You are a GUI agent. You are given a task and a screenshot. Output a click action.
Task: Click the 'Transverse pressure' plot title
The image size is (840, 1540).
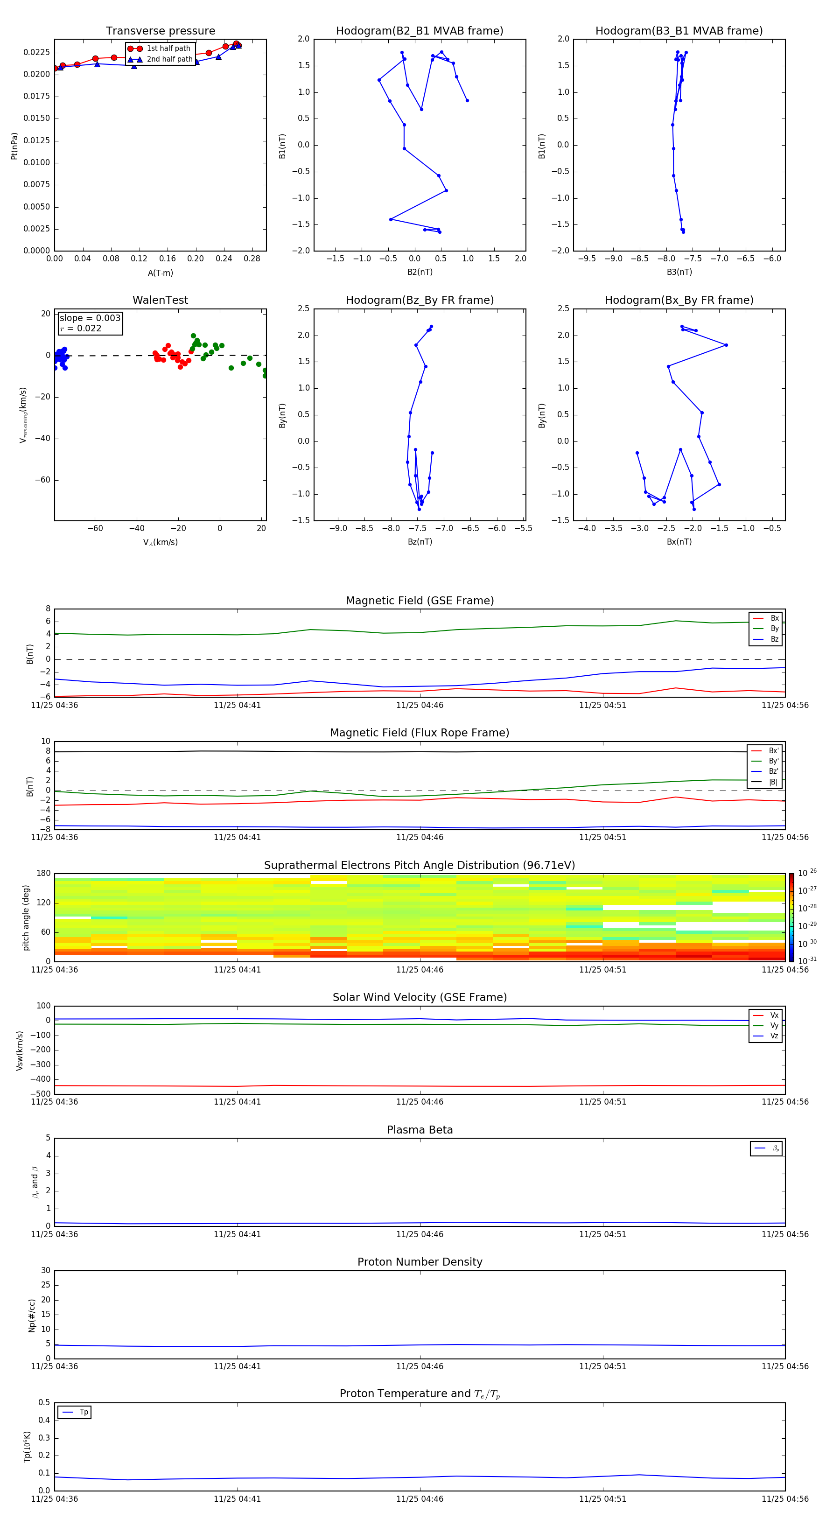click(160, 31)
